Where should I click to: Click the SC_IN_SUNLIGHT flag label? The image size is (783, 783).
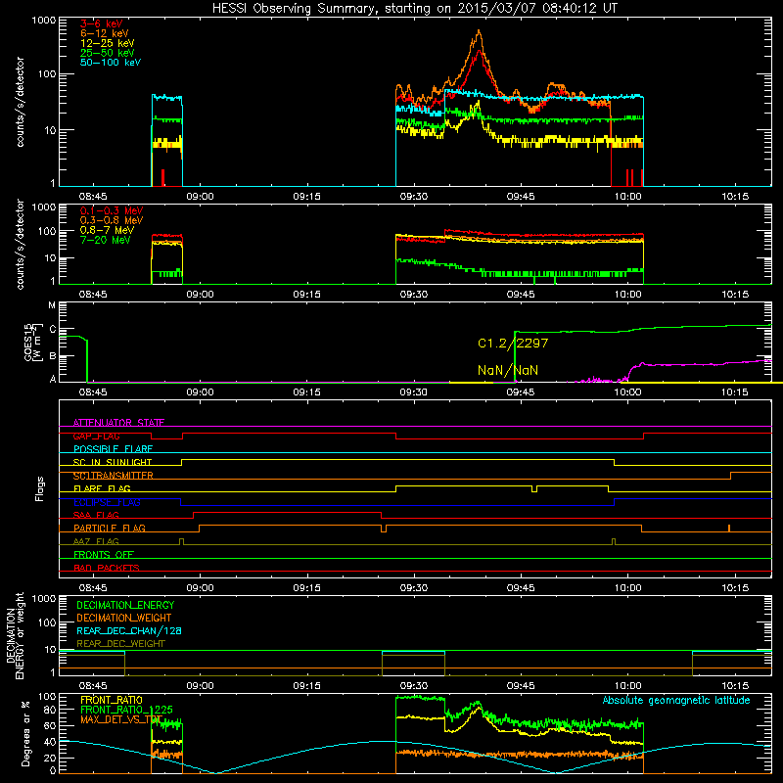[113, 462]
